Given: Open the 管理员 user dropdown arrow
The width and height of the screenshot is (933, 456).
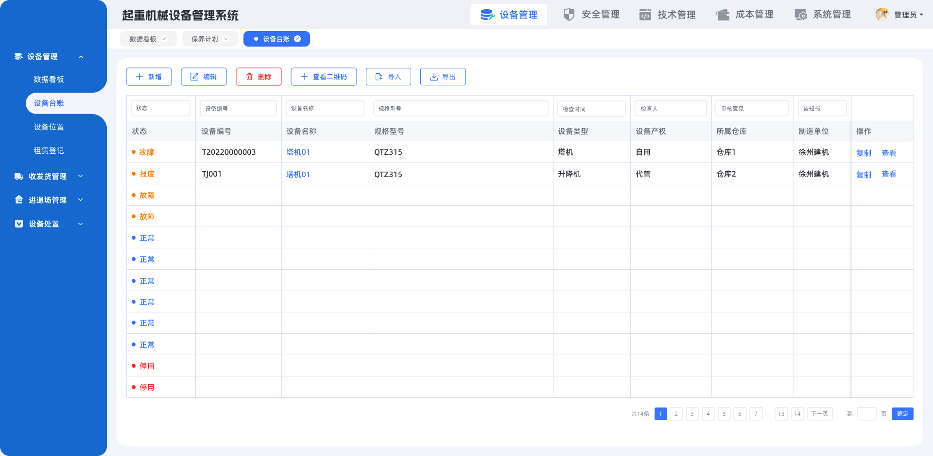Looking at the screenshot, I should pos(921,15).
